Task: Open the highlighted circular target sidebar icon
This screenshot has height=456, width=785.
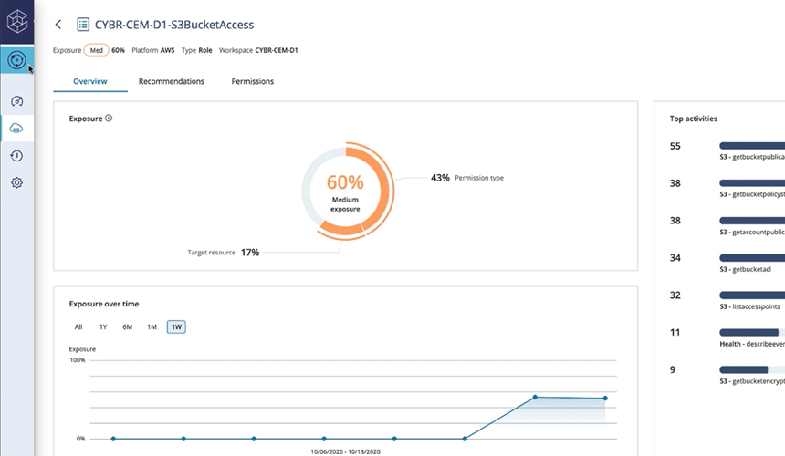Action: [16, 60]
